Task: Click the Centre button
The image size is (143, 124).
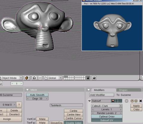Action: (73, 111)
